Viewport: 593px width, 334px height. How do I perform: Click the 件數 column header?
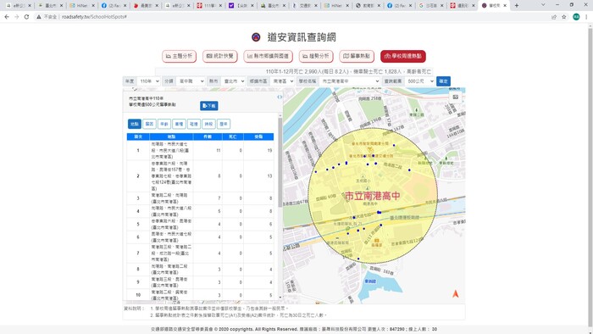point(208,136)
